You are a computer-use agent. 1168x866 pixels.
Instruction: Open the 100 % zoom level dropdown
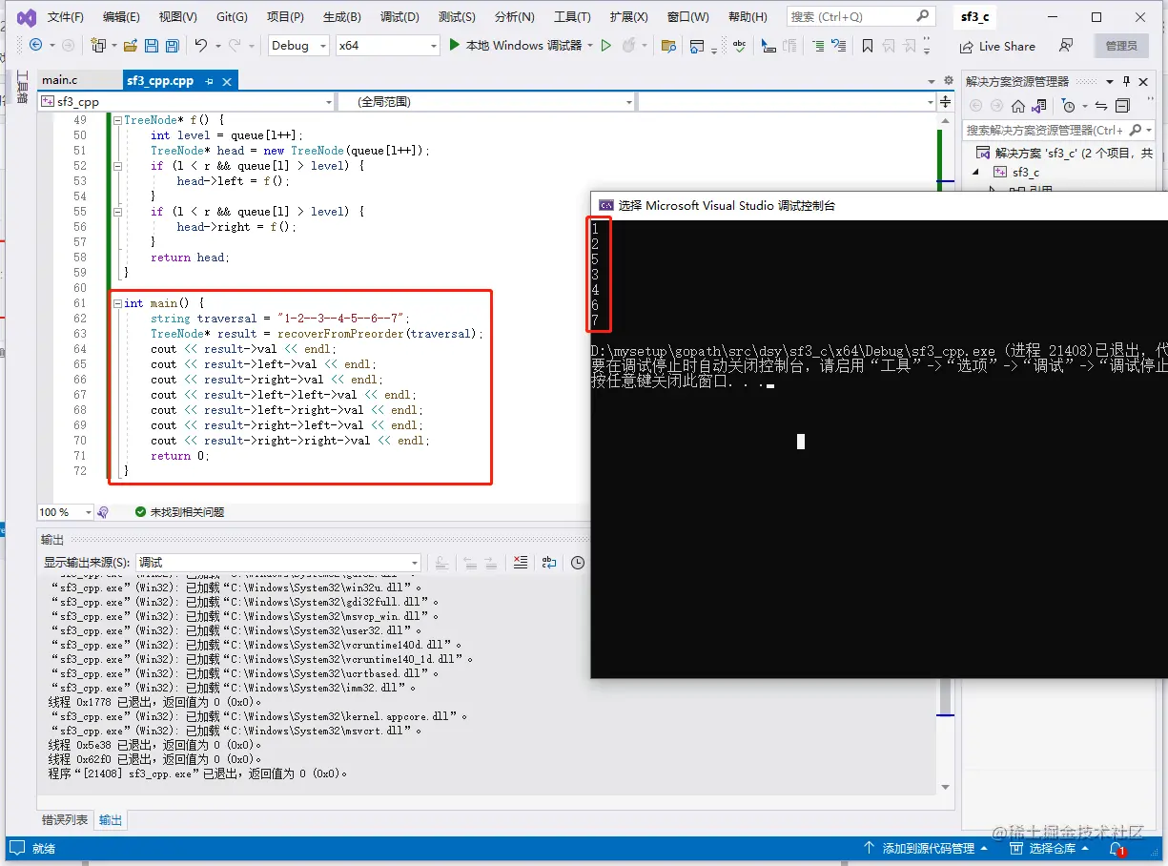(x=66, y=512)
